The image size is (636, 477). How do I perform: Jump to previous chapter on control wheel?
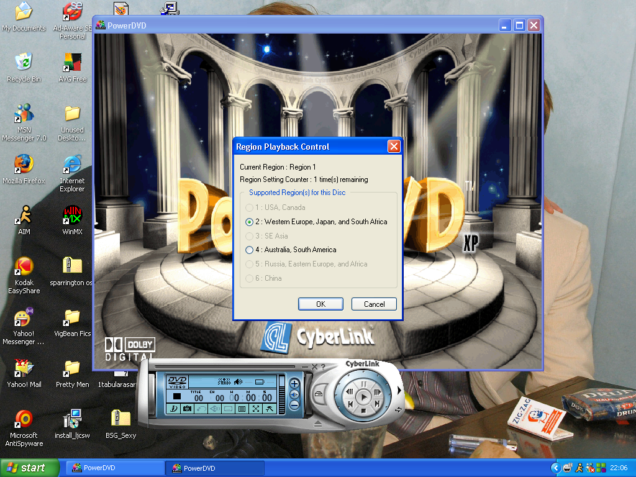click(350, 404)
